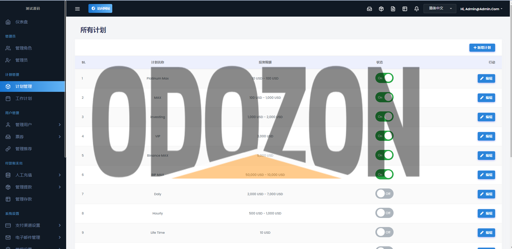Select 计划管理 menu item
Screen dimensions: 512x249
pyautogui.click(x=32, y=86)
